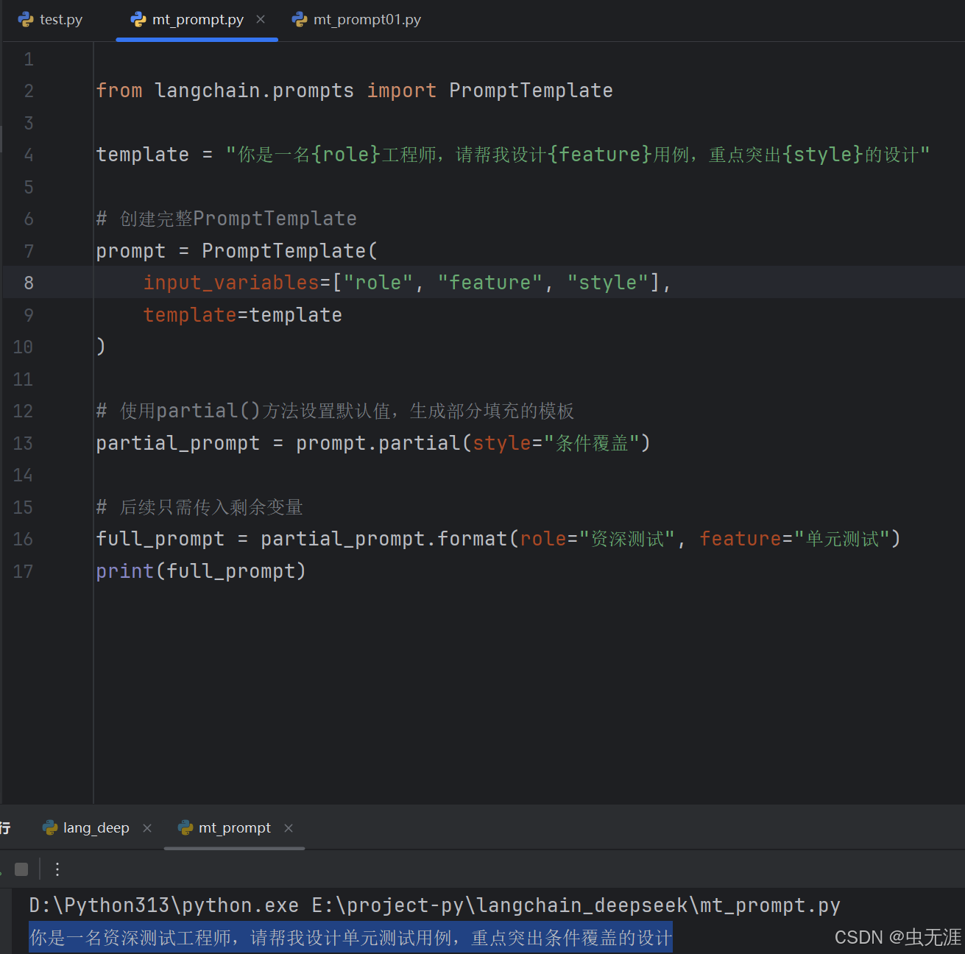
Task: Click the "feature" string in input_variables list
Action: point(490,283)
